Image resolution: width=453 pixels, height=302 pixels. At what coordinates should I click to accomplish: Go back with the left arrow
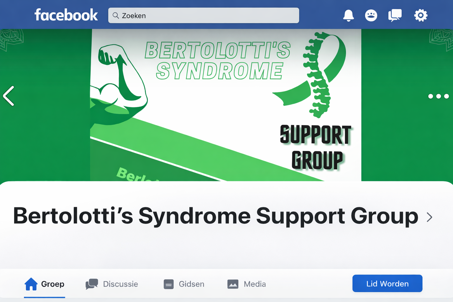coord(9,96)
